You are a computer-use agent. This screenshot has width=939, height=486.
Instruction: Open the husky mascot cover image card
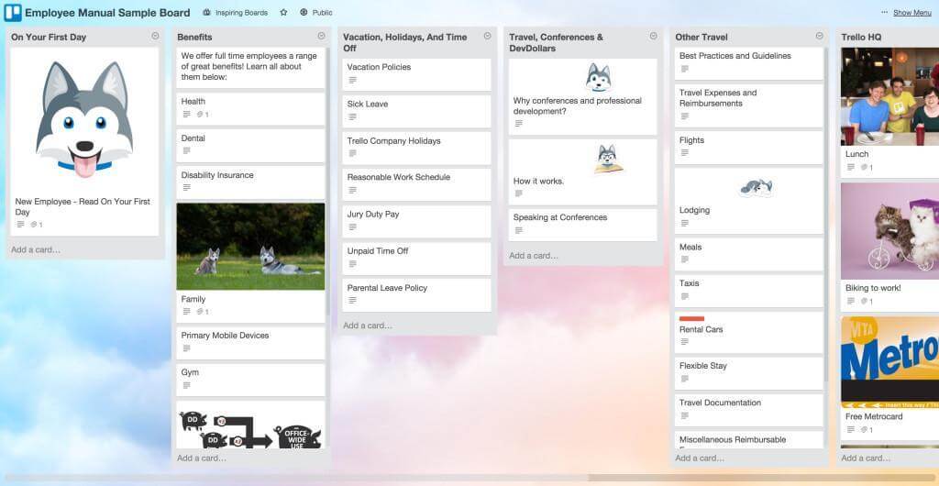coord(84,120)
